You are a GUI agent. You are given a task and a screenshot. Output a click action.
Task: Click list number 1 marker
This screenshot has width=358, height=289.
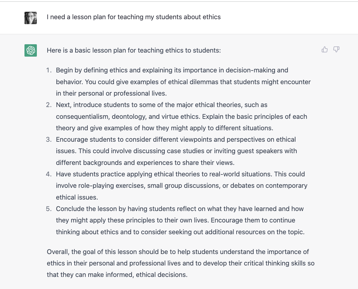[x=49, y=70]
